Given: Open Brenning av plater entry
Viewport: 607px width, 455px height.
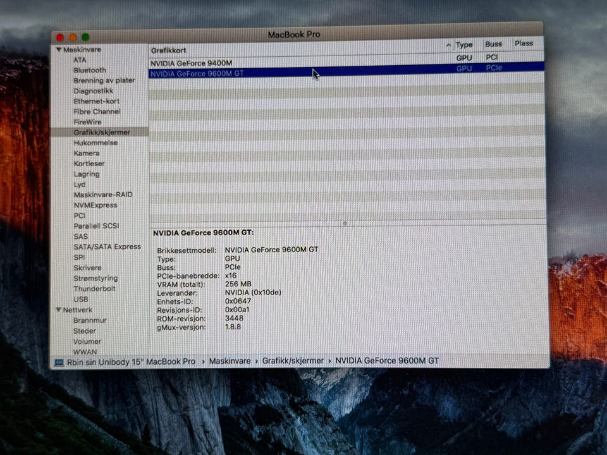Looking at the screenshot, I should coord(104,80).
